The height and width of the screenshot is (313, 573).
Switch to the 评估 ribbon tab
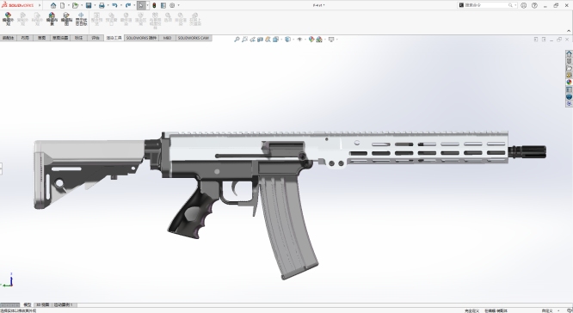[x=95, y=38]
